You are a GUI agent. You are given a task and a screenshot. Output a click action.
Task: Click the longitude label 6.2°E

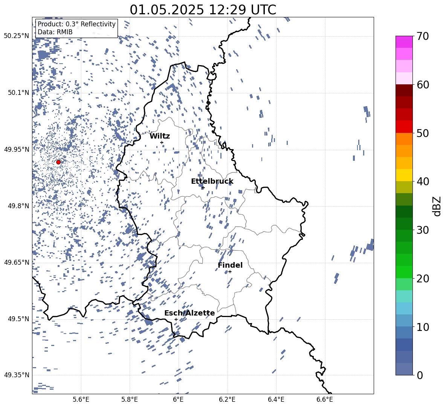pos(227,399)
